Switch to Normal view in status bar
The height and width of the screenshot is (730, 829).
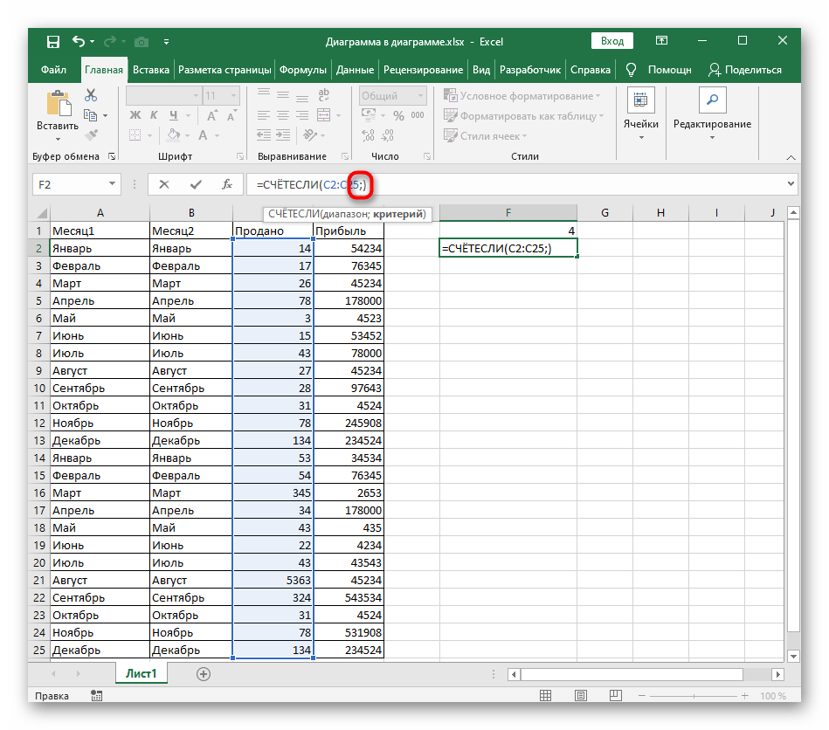(546, 696)
